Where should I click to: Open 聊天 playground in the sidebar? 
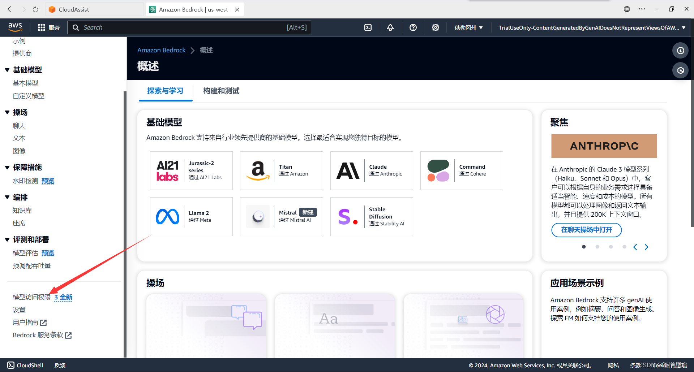click(x=19, y=125)
